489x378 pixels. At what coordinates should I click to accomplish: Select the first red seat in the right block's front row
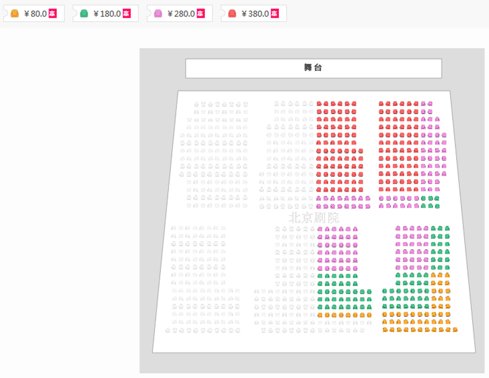pyautogui.click(x=381, y=104)
